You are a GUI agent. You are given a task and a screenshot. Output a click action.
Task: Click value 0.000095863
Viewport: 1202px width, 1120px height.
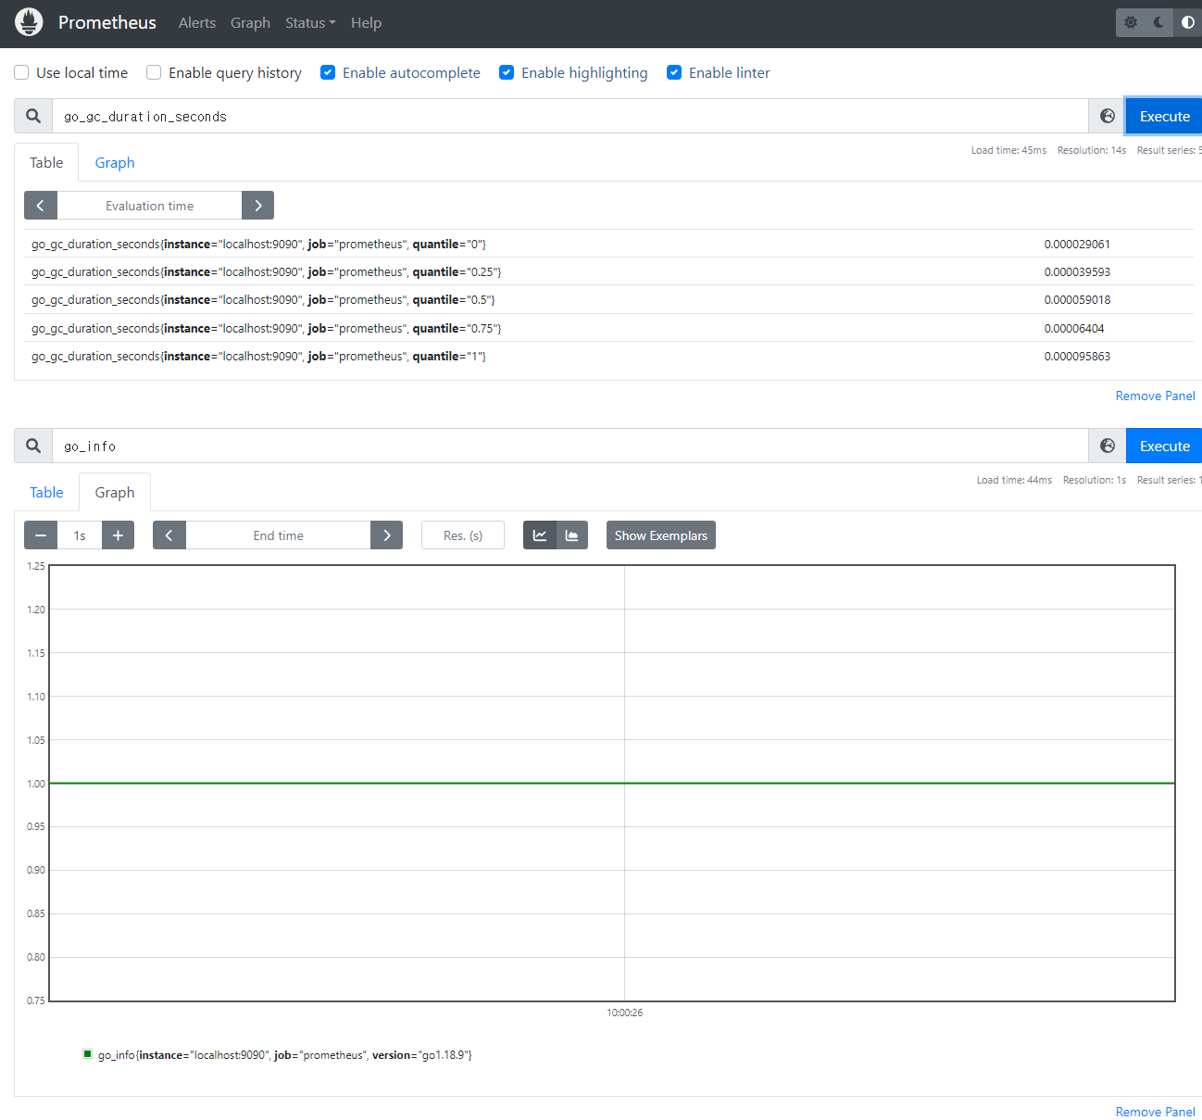pos(1077,356)
